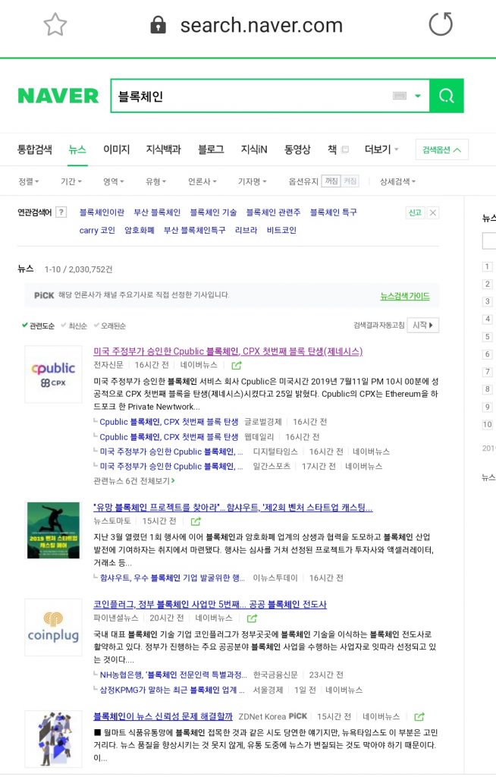Screen dimensions: 496x777
Task: Select rank number 10 in side list
Action: [487, 425]
